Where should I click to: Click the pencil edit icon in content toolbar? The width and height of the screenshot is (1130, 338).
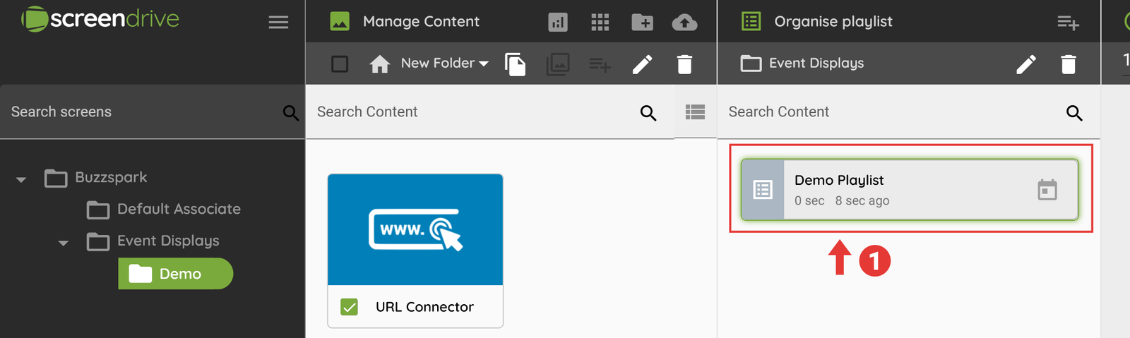[642, 64]
